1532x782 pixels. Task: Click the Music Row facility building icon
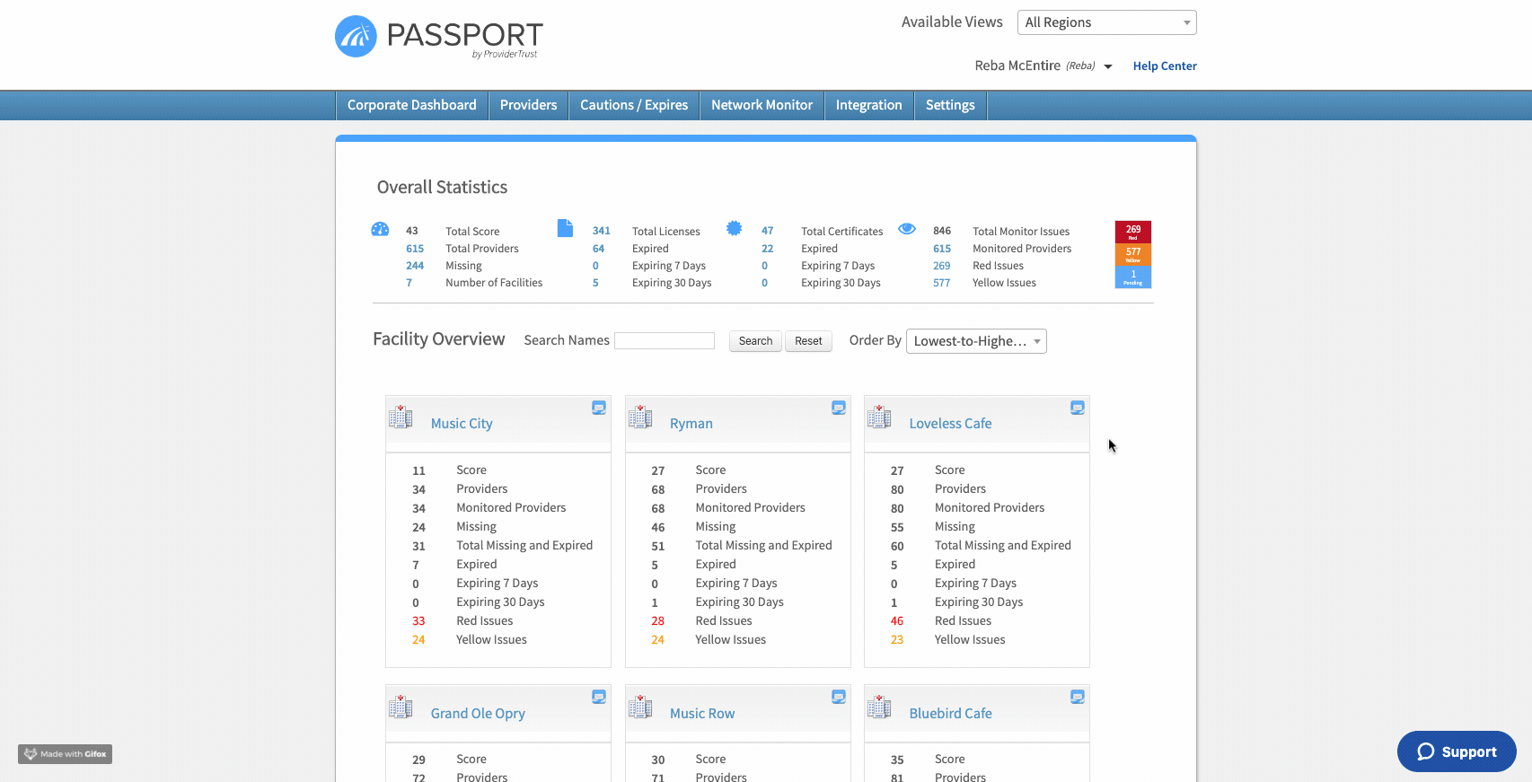640,707
